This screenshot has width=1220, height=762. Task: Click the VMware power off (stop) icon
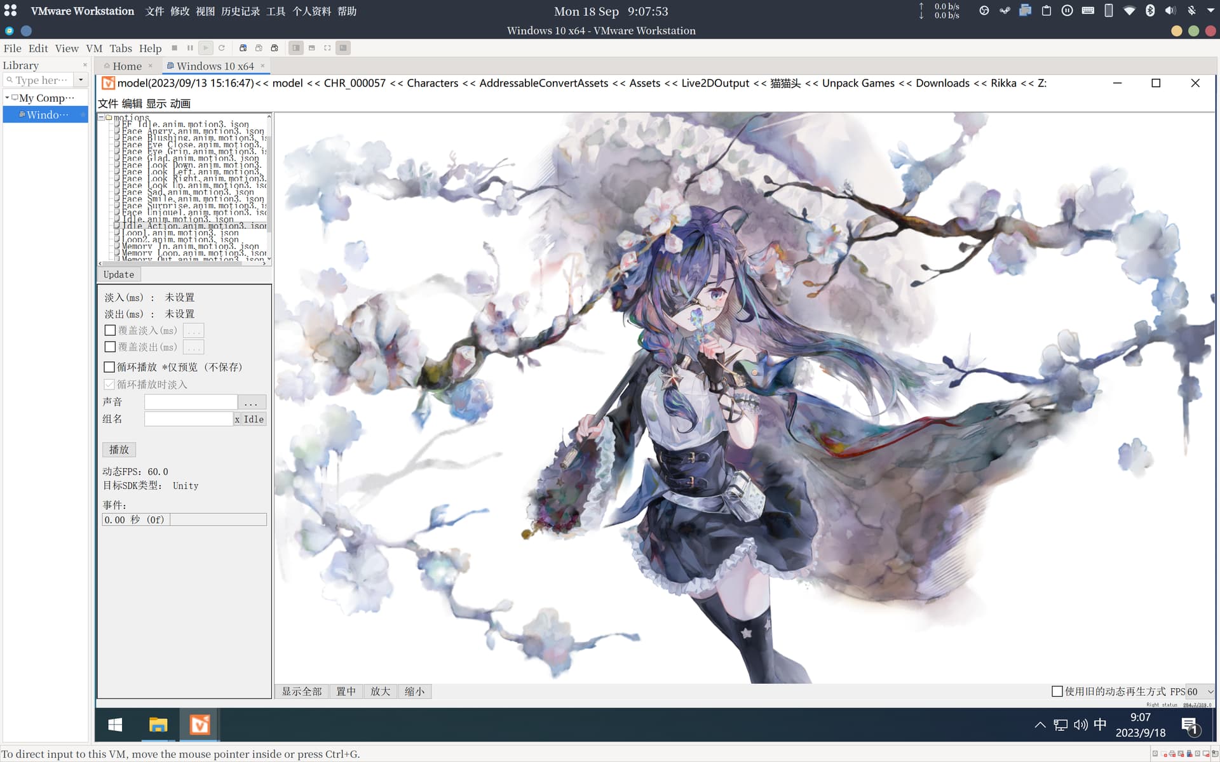click(175, 48)
